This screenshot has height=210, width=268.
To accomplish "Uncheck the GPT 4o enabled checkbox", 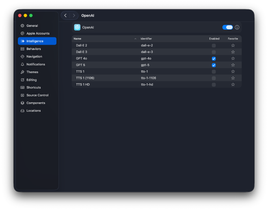I will point(214,58).
